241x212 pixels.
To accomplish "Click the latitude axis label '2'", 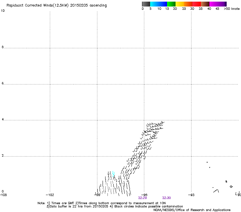I will (3, 156).
